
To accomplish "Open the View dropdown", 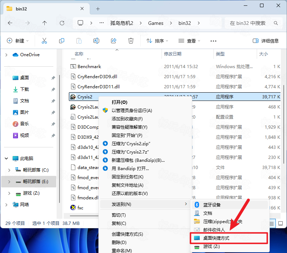I will click(189, 41).
